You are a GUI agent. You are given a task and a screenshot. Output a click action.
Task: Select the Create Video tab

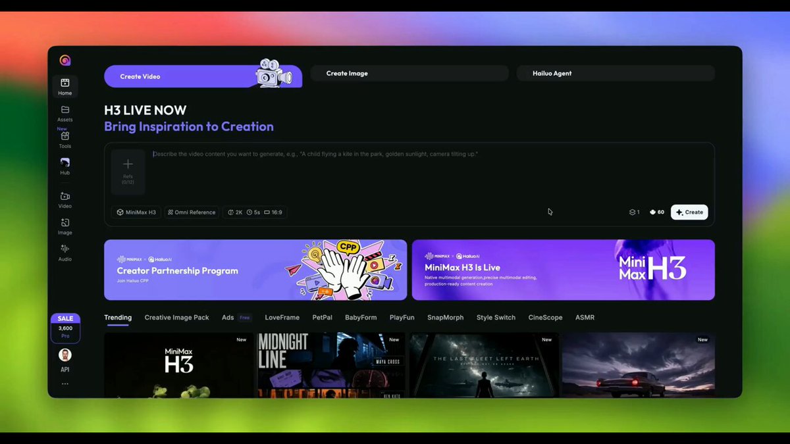(203, 76)
